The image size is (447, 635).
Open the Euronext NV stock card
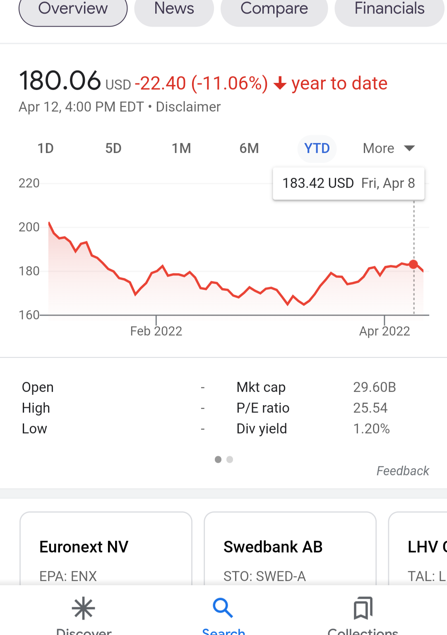(x=106, y=548)
